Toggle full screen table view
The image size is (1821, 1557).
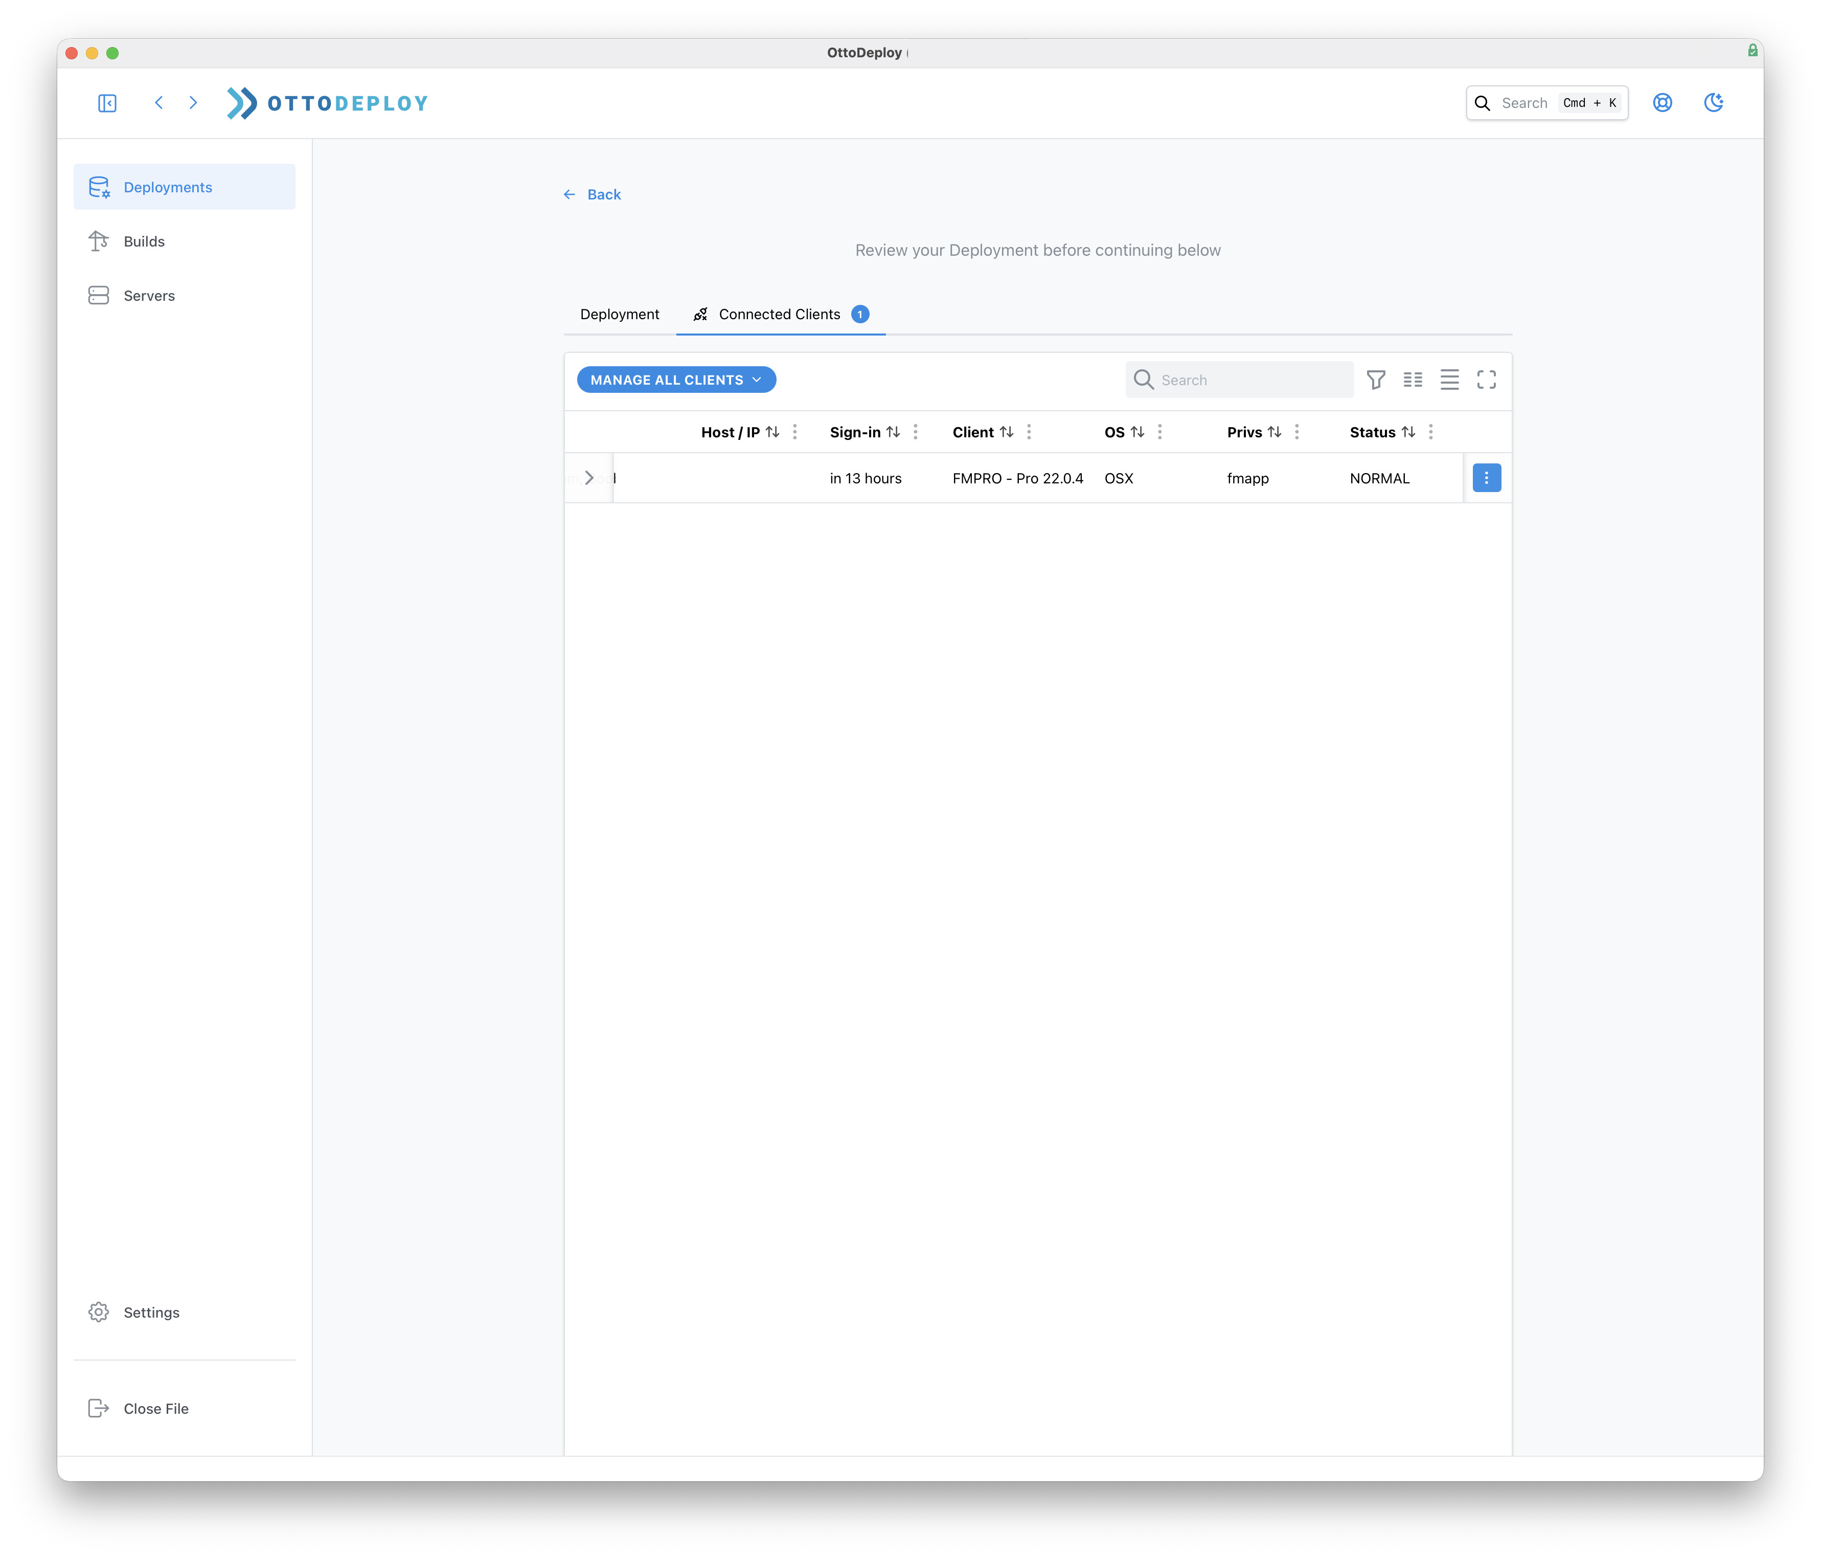pyautogui.click(x=1486, y=380)
